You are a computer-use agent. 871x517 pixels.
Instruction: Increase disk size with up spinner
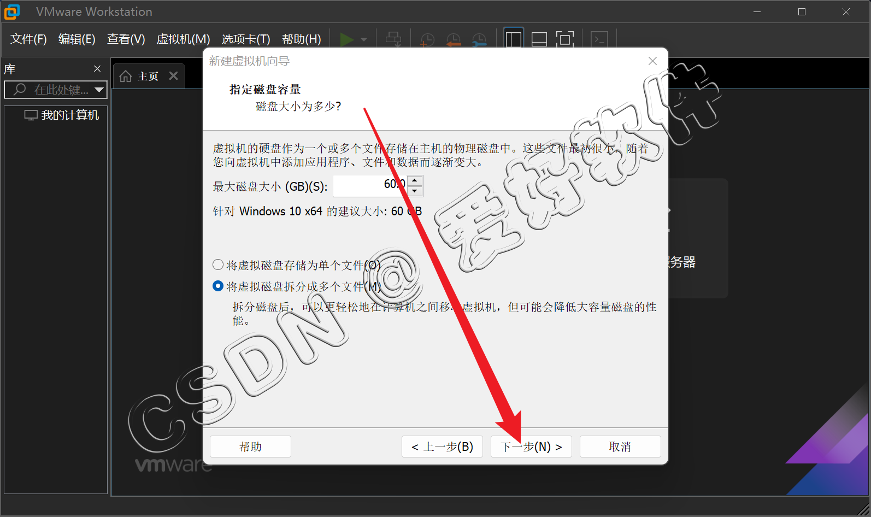click(x=415, y=180)
